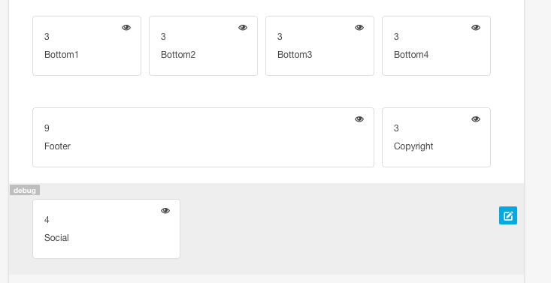Open the blue edit icon for debug row
Screen dimensions: 551x283
[508, 215]
